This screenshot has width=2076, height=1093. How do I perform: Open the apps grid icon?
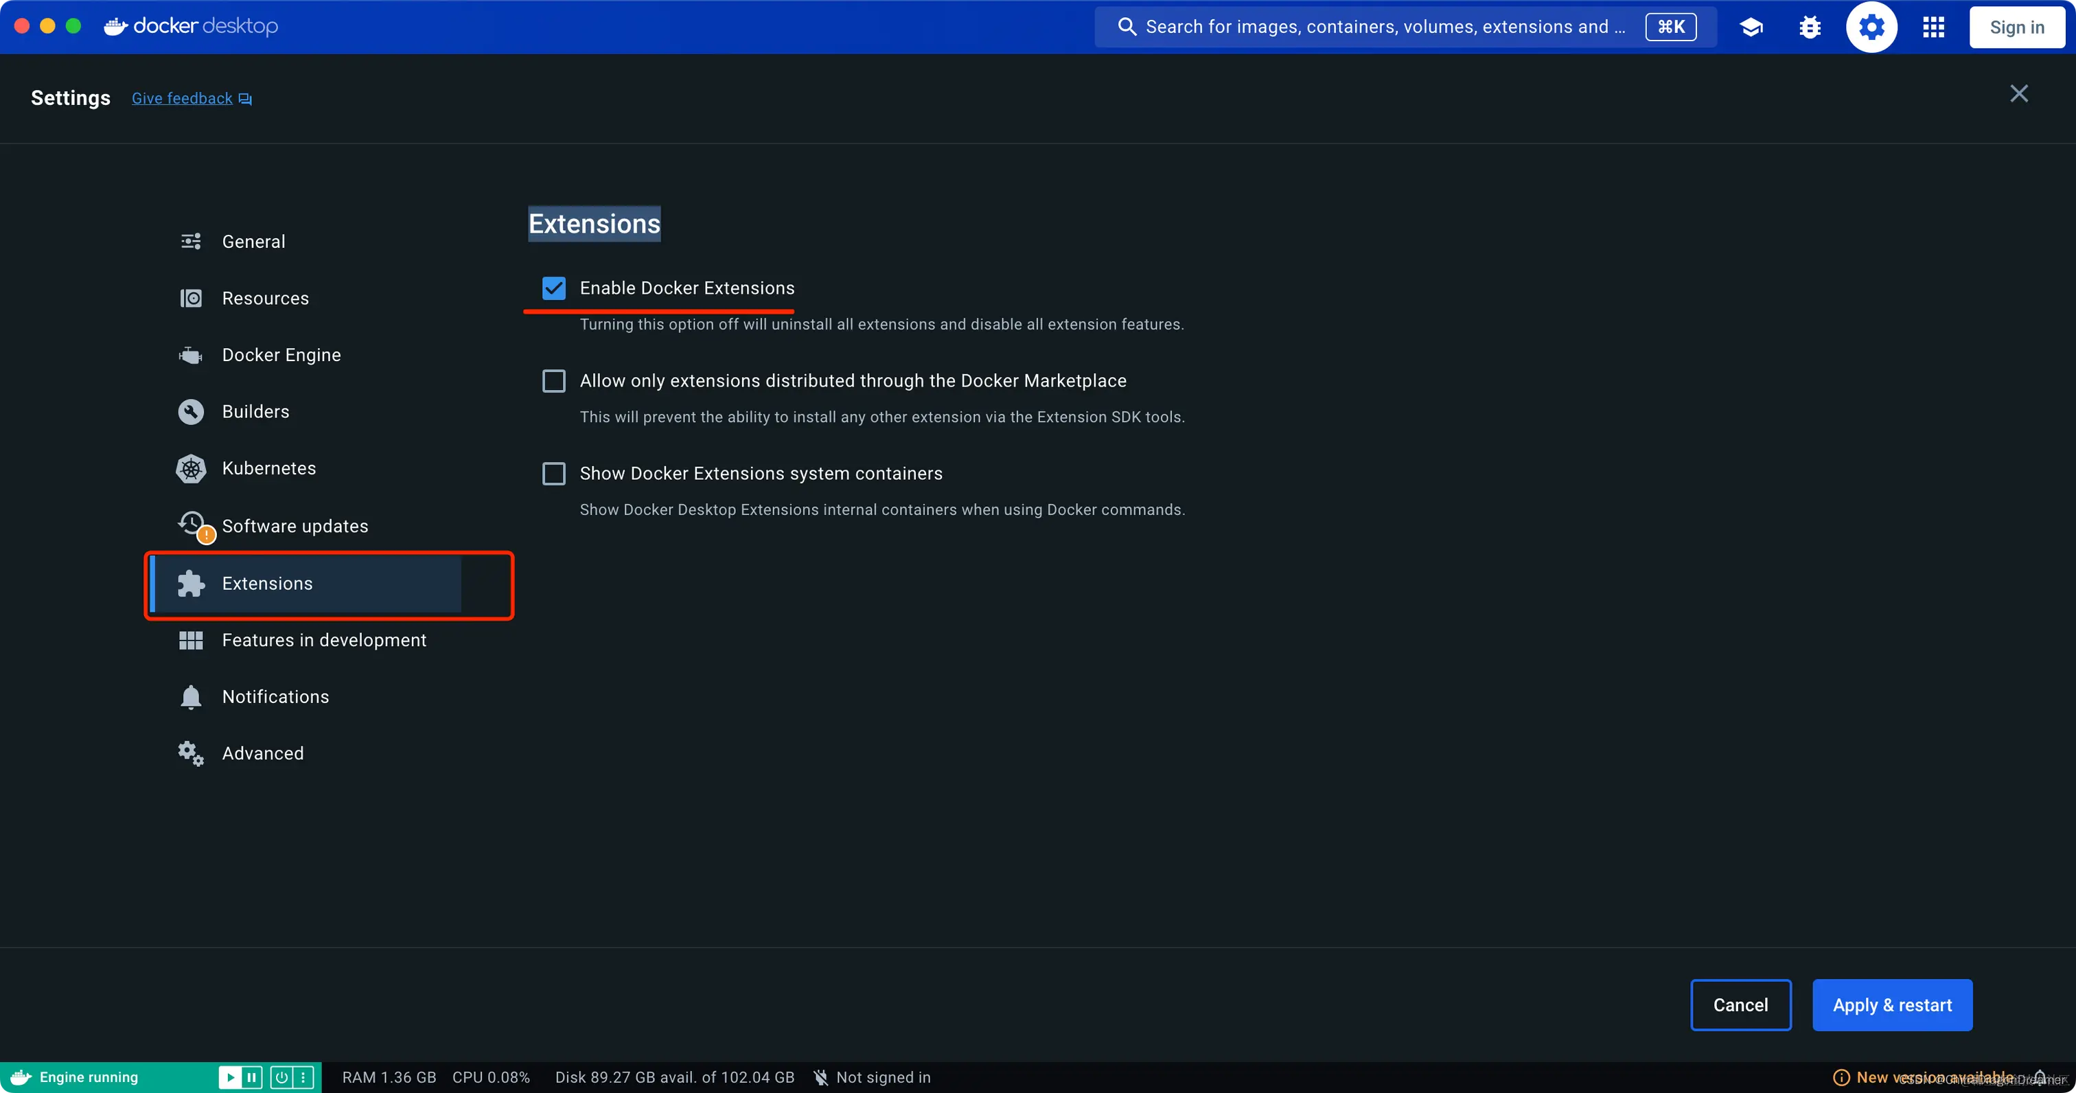pos(1933,27)
